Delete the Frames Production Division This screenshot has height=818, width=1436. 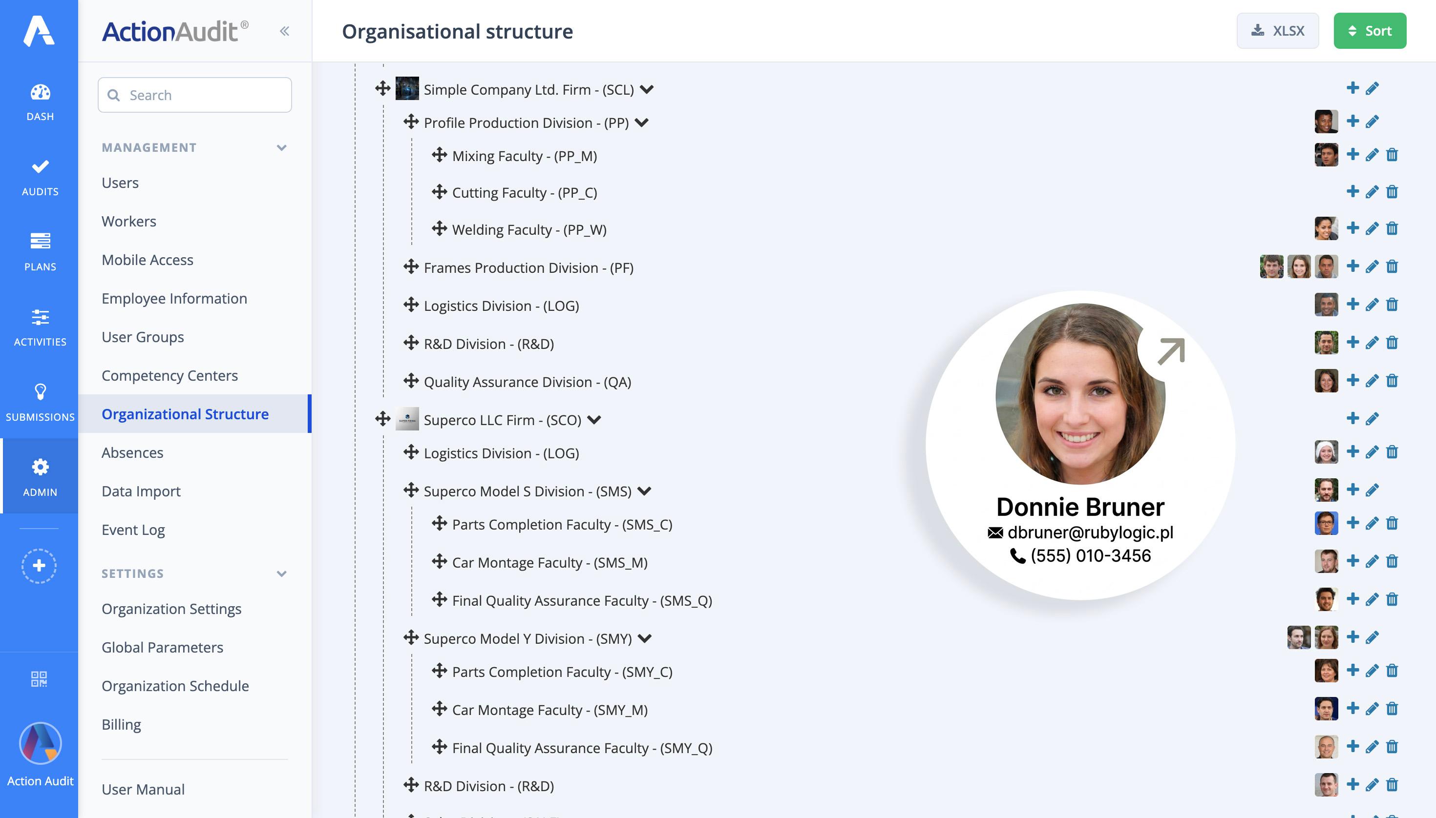click(x=1392, y=267)
